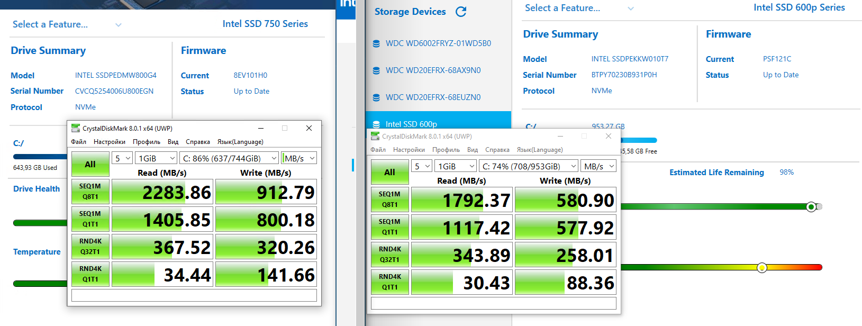Run SEQ1M Q8T1 test in left CrystalDiskMark

(x=90, y=192)
